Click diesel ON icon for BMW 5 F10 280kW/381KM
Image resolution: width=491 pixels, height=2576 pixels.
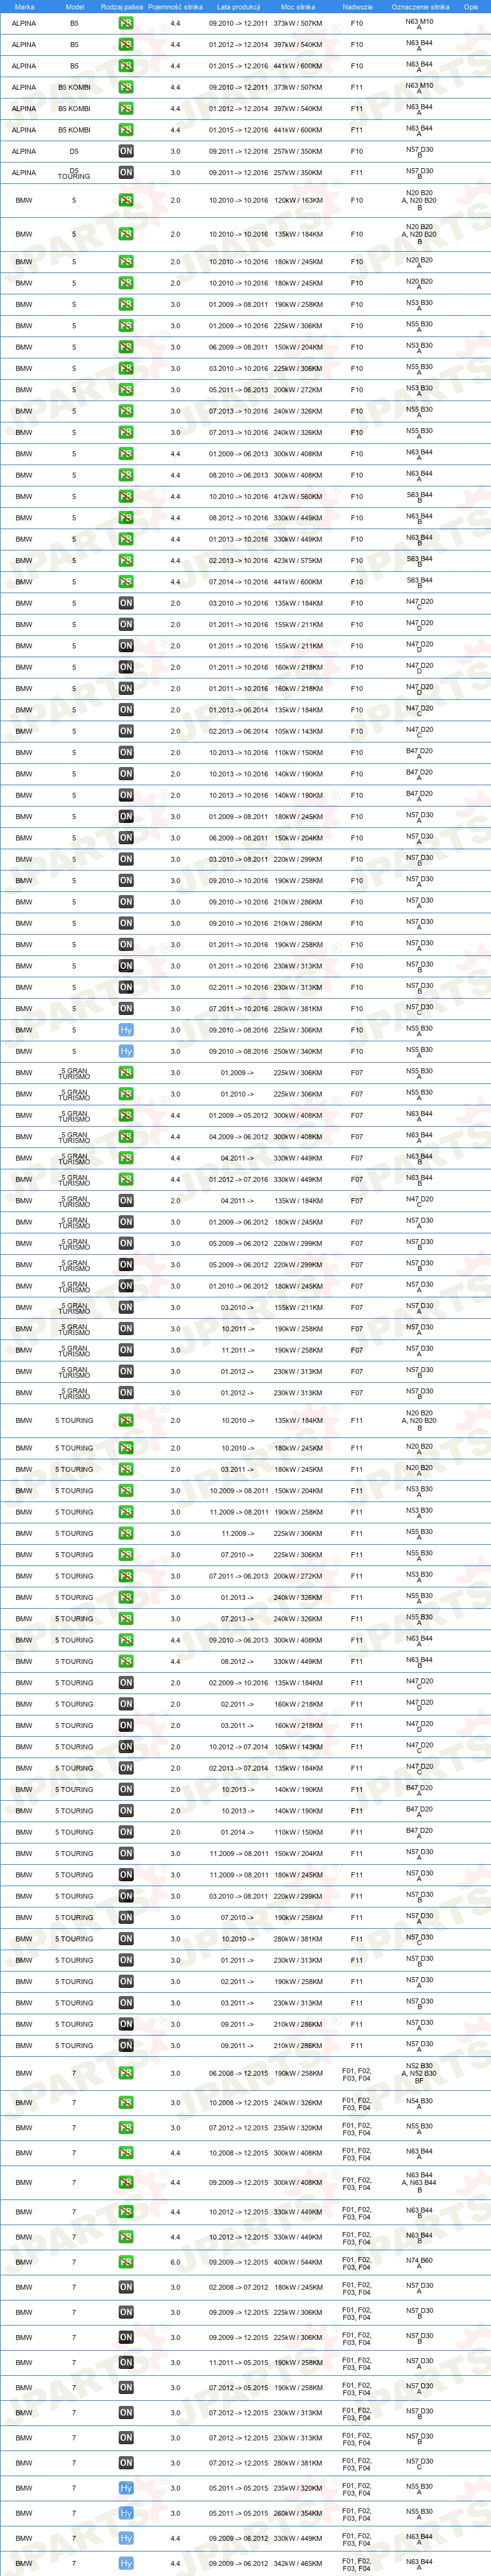point(126,1009)
